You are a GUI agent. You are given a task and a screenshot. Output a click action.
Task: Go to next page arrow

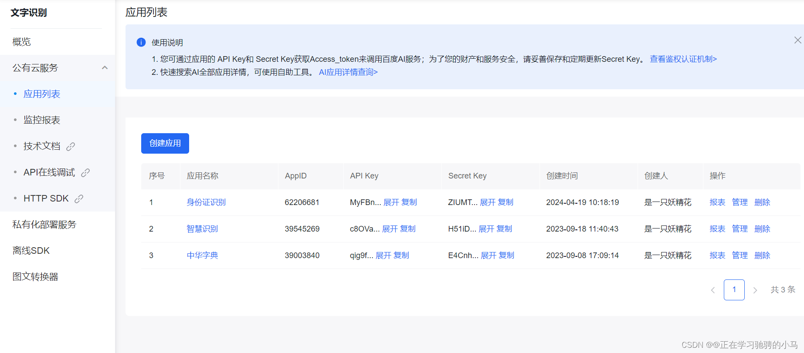(755, 290)
